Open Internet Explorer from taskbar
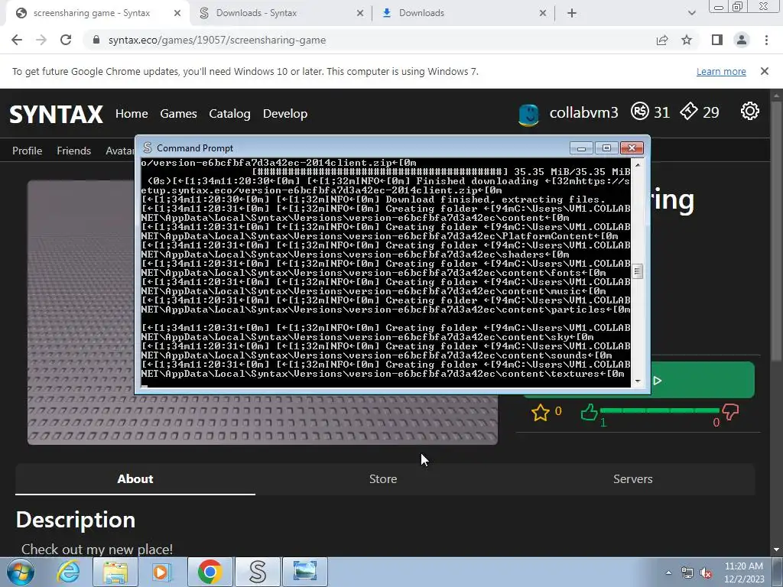Screen dimensions: 783x587 pyautogui.click(x=68, y=572)
